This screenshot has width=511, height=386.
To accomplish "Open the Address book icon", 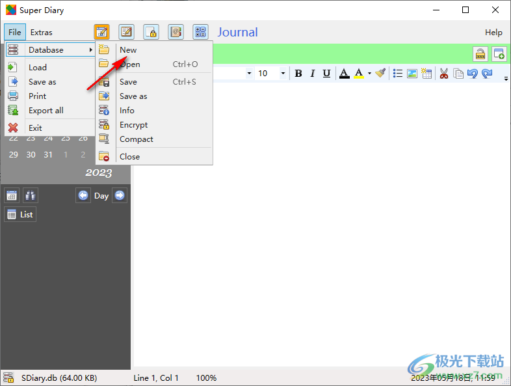I will point(176,32).
